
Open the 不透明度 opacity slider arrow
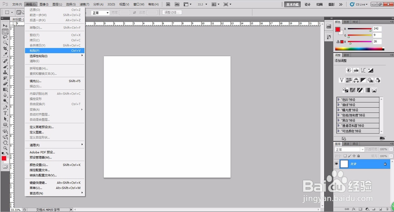point(391,149)
